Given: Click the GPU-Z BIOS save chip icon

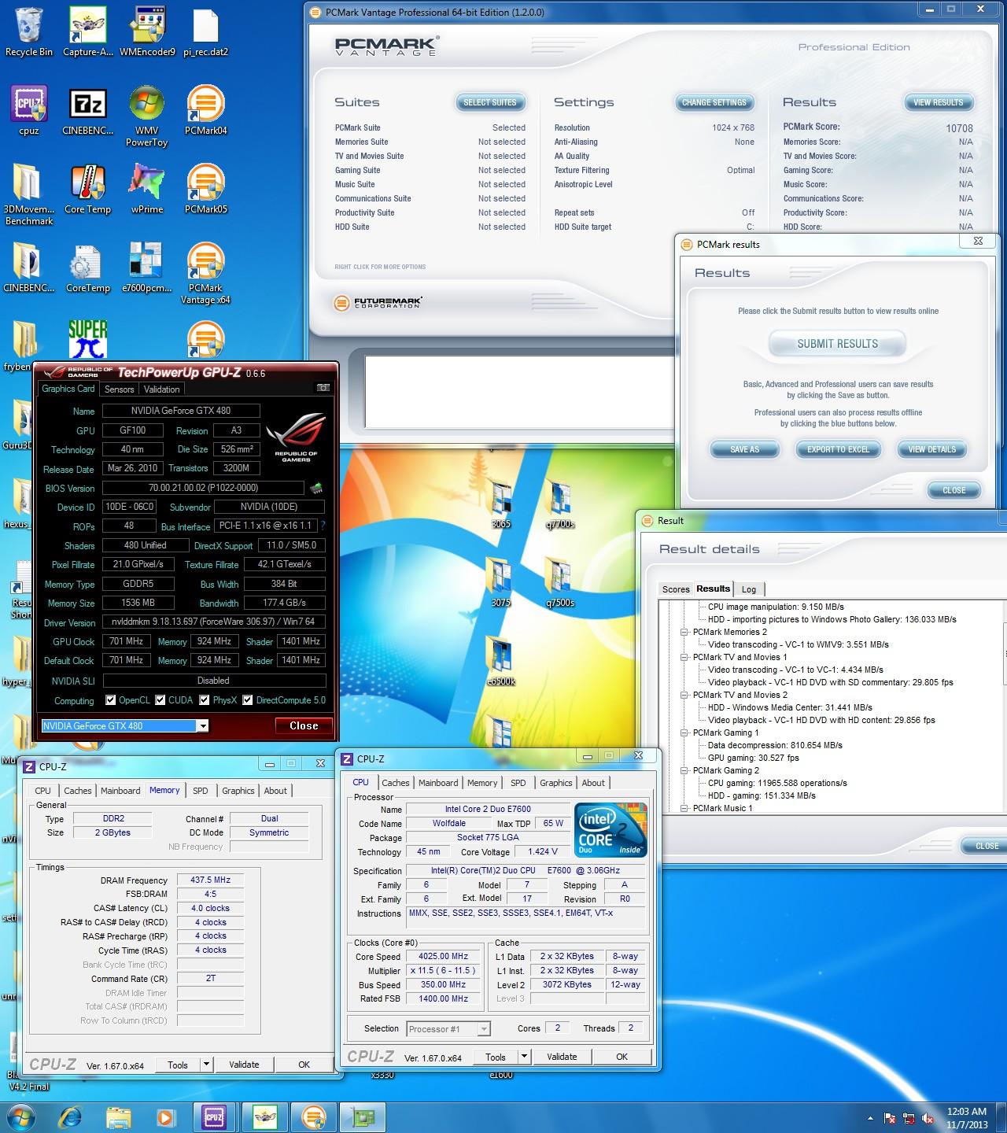Looking at the screenshot, I should coord(316,488).
